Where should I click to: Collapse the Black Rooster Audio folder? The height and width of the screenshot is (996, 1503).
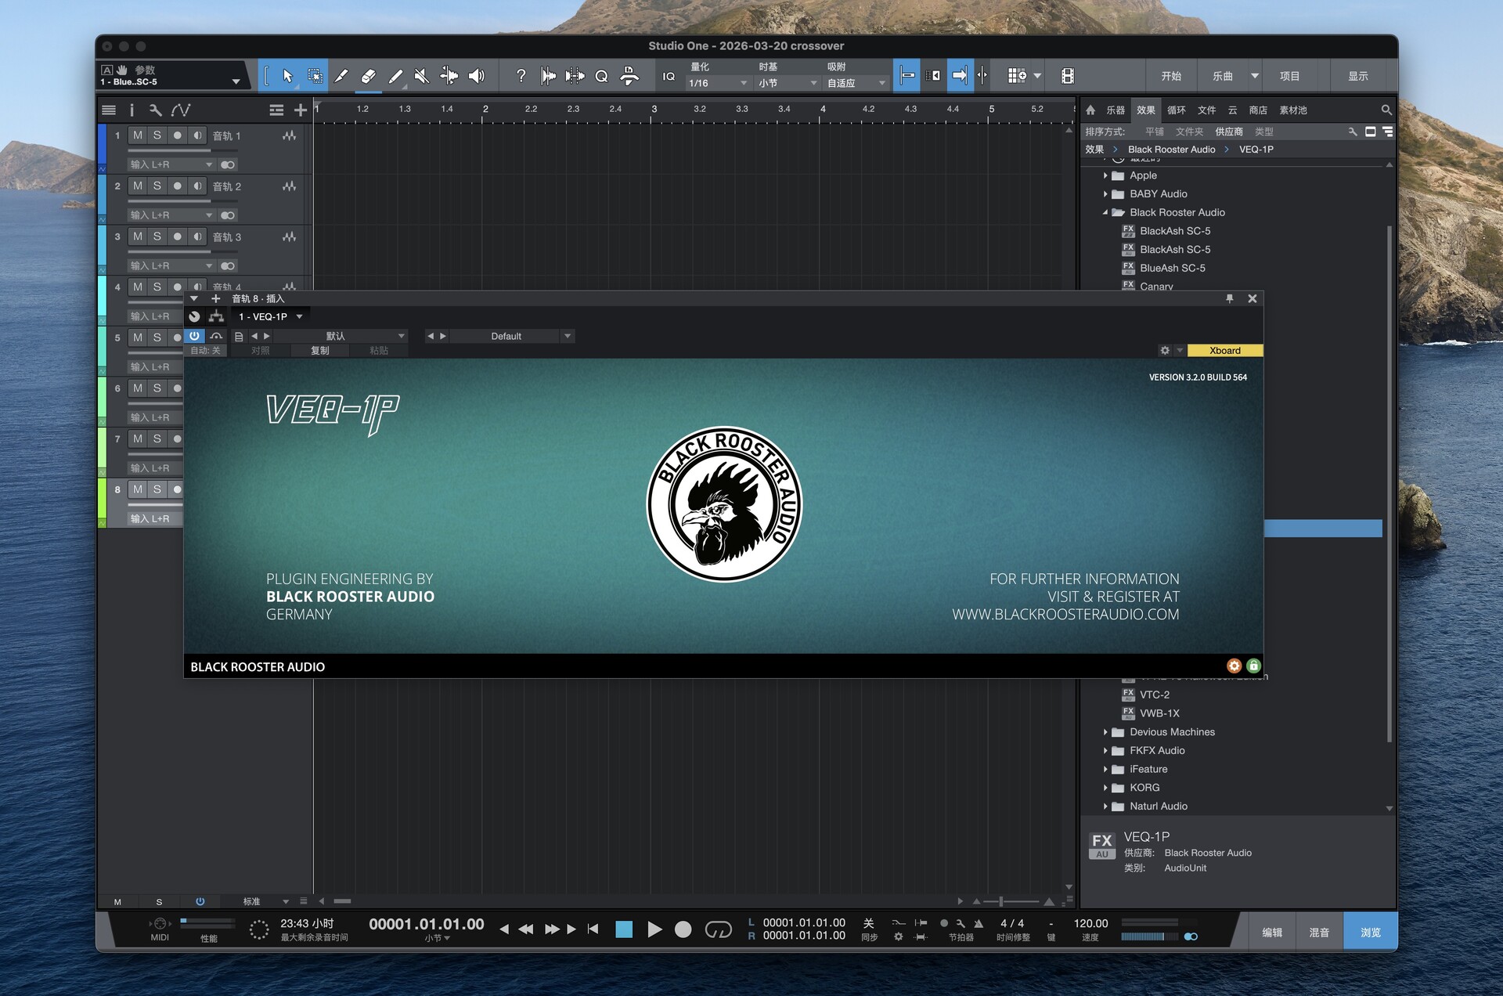(1105, 212)
